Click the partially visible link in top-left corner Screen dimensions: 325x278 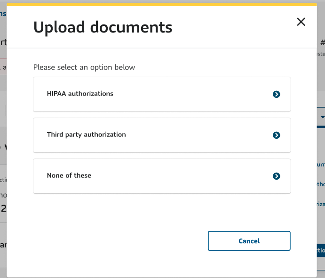point(3,14)
